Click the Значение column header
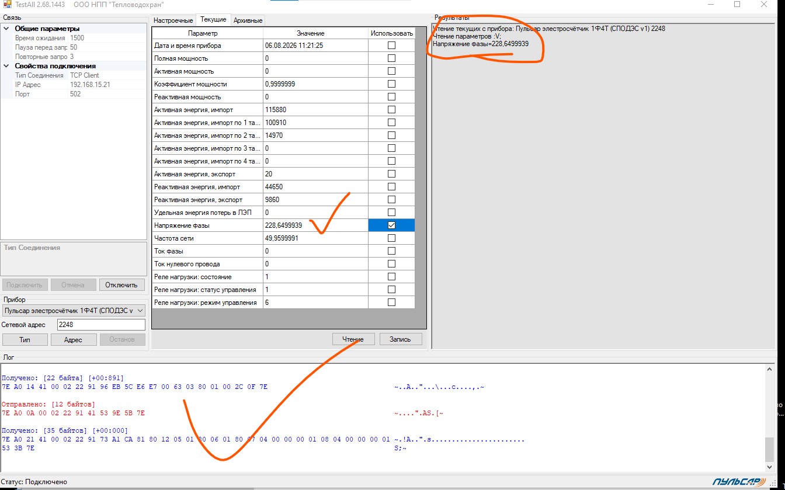 pos(316,33)
